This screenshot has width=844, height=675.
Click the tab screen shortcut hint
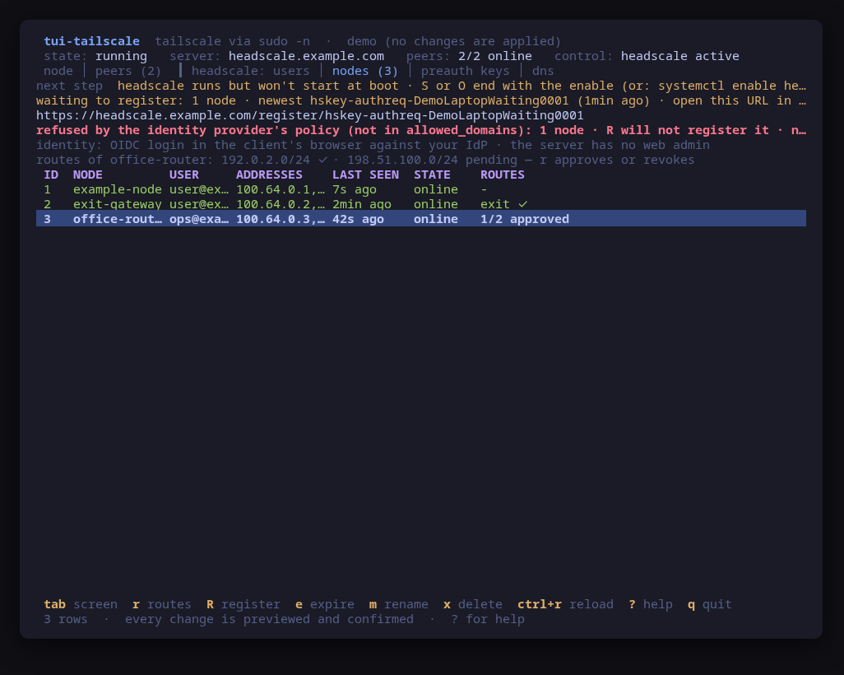coord(81,604)
